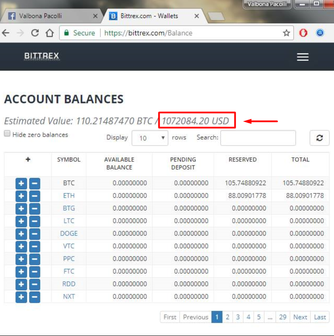
Task: Click the browser back arrow
Action: point(6,33)
